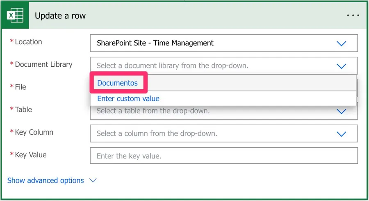369x201 pixels.
Task: Expand the Table dropdown chevron
Action: click(x=341, y=111)
